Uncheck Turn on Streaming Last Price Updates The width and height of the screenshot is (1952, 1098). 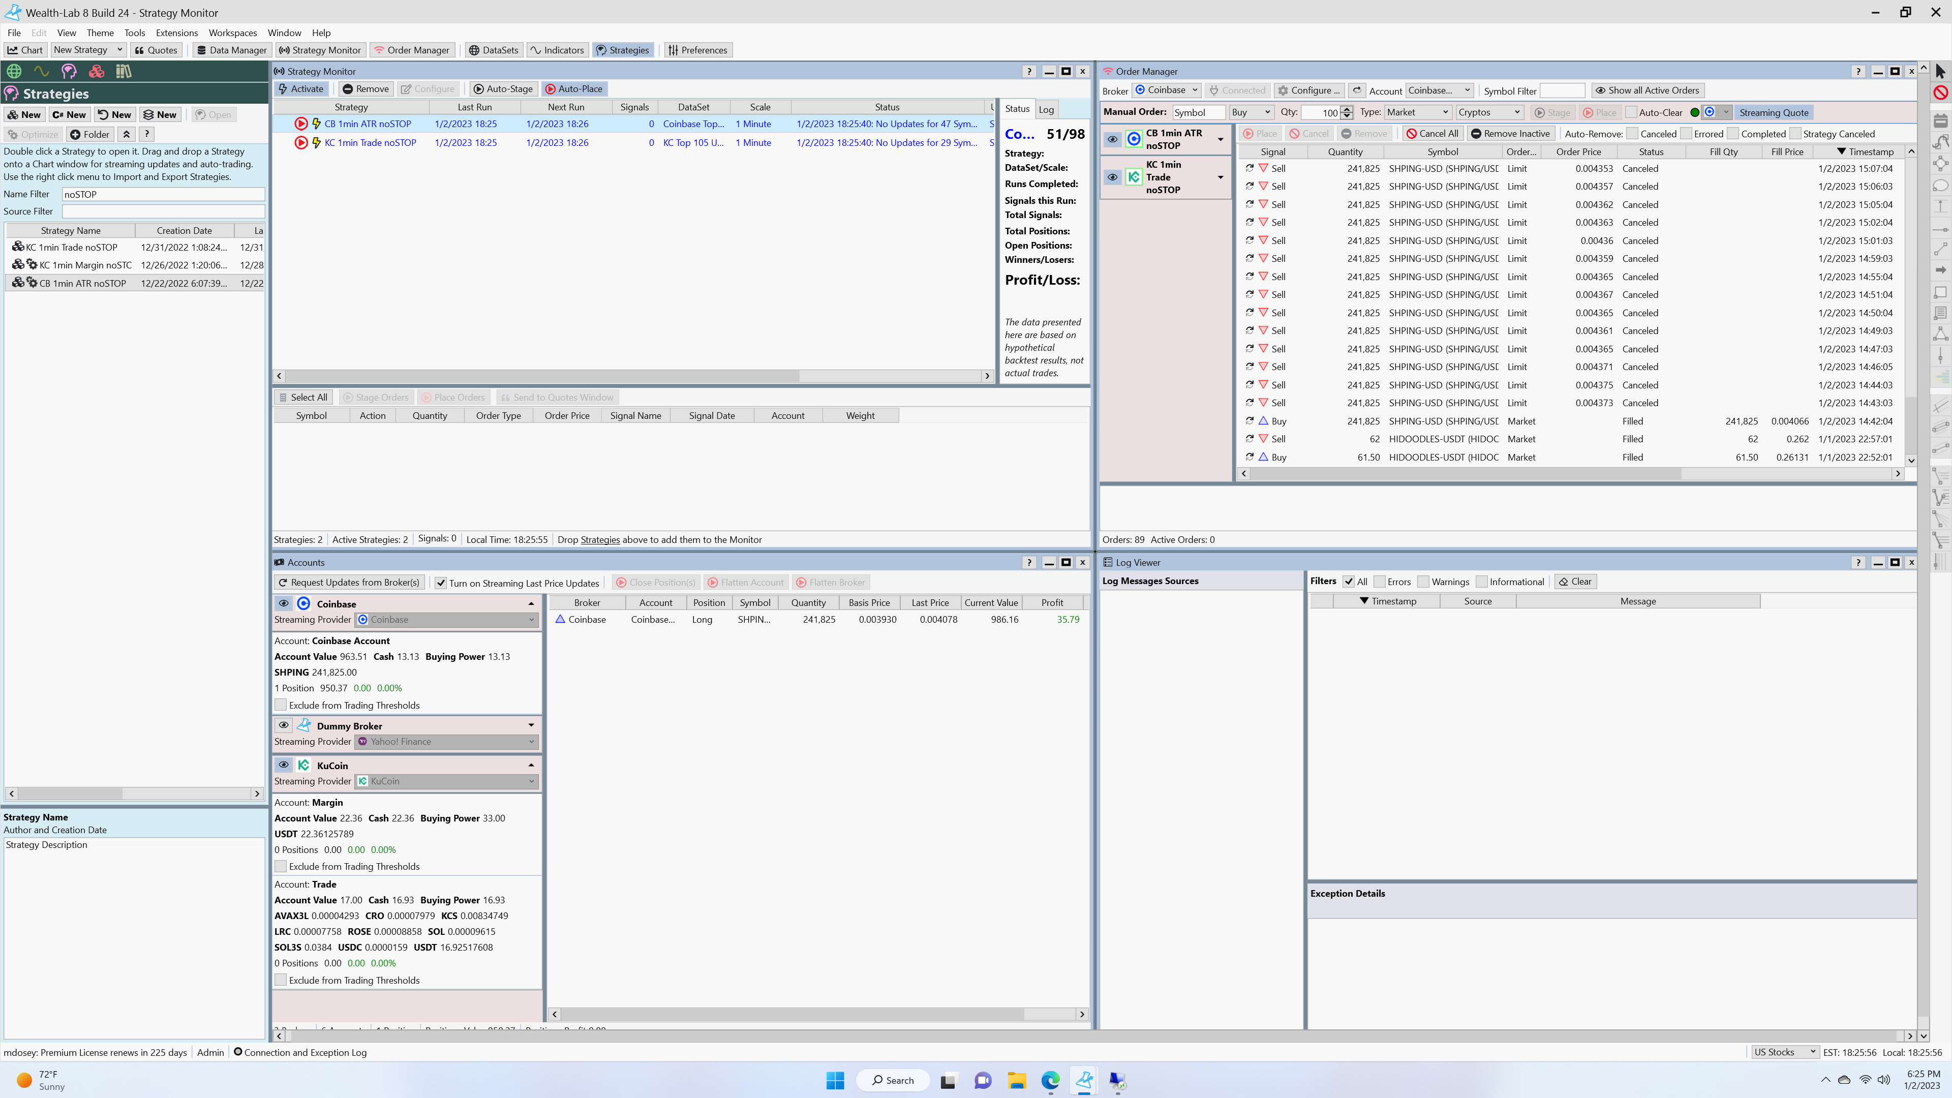click(440, 583)
